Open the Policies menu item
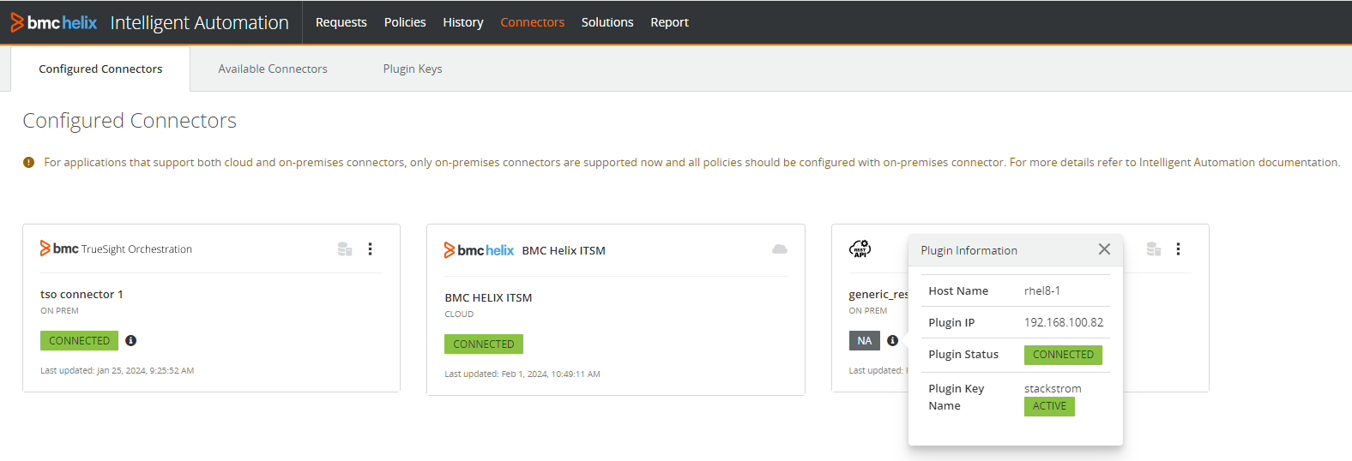1352x461 pixels. [405, 22]
